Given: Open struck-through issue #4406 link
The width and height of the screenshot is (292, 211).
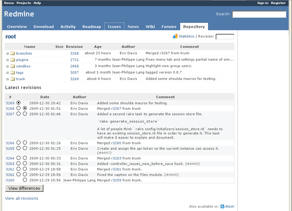Looking at the screenshot, I should click(x=172, y=175).
